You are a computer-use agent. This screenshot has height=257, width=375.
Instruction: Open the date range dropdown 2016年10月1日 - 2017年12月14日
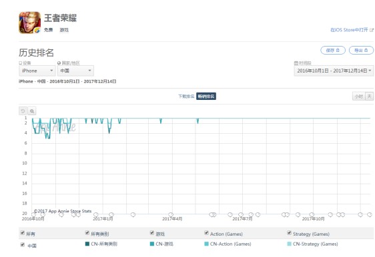point(334,71)
